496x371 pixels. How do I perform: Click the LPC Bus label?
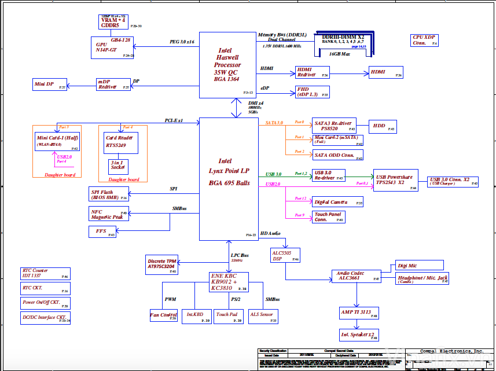240,255
